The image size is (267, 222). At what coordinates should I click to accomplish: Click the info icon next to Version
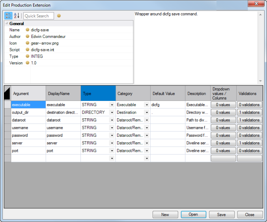[x=28, y=63]
